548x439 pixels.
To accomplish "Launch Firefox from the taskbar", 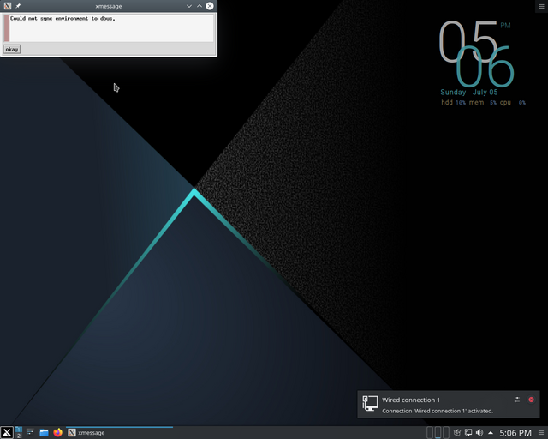I will tap(57, 433).
